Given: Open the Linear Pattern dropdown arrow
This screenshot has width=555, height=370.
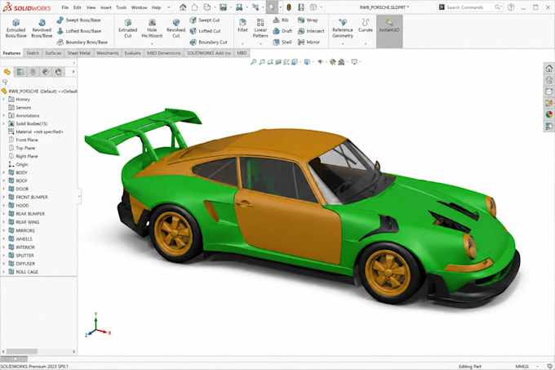Looking at the screenshot, I should point(260,44).
